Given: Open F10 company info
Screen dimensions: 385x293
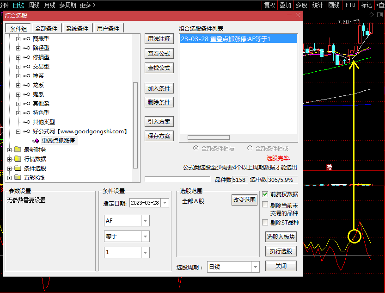Looking at the screenshot, I should (350, 5).
